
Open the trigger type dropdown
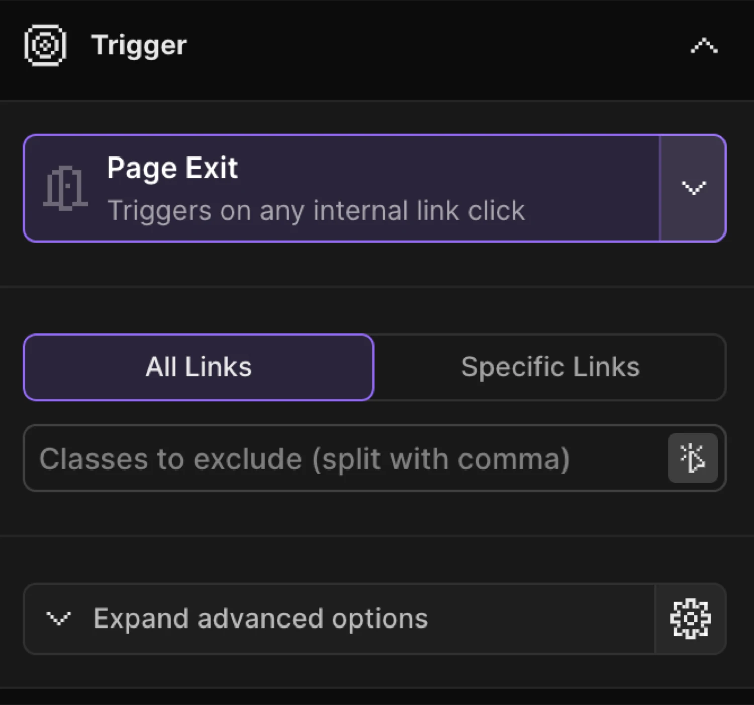coord(693,188)
